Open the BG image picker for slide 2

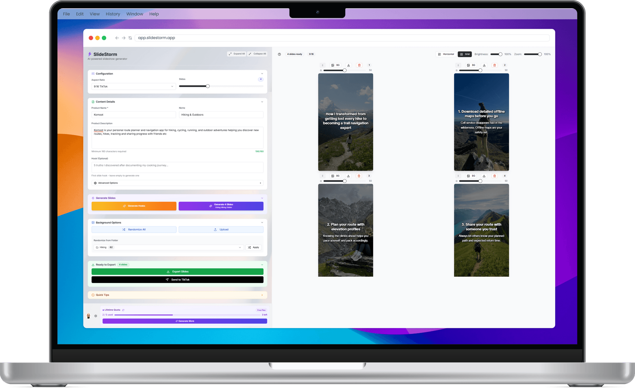[x=471, y=65]
